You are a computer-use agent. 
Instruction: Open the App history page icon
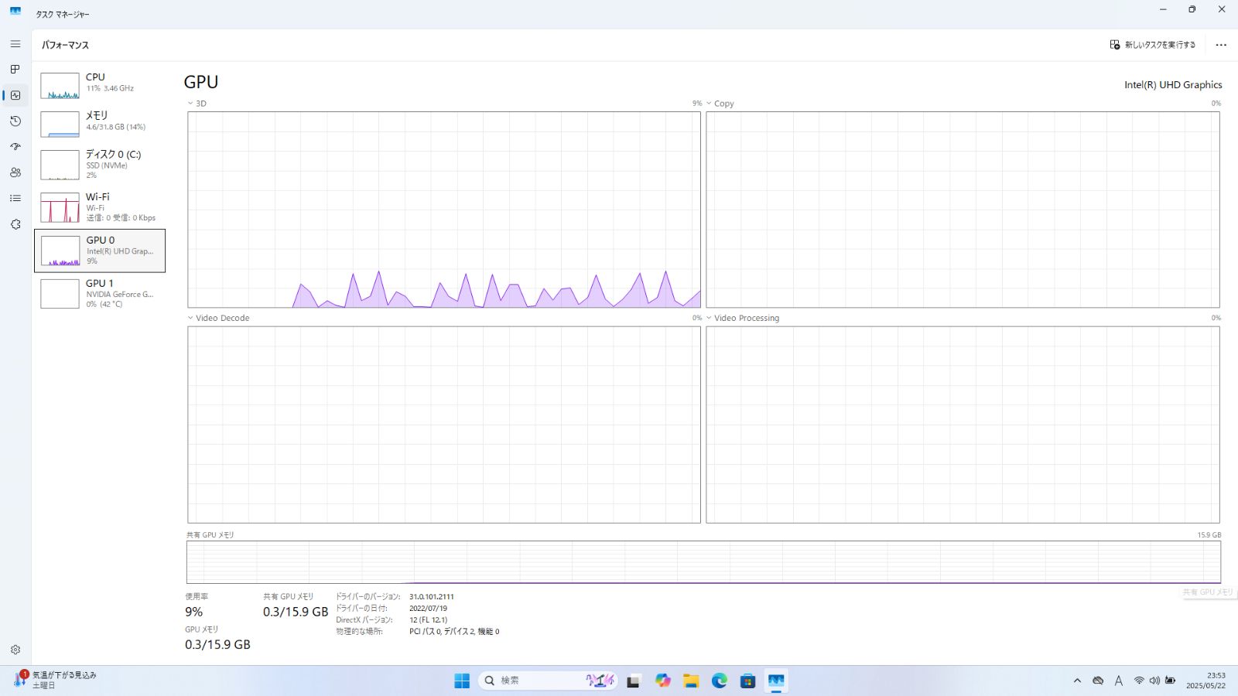pyautogui.click(x=15, y=121)
